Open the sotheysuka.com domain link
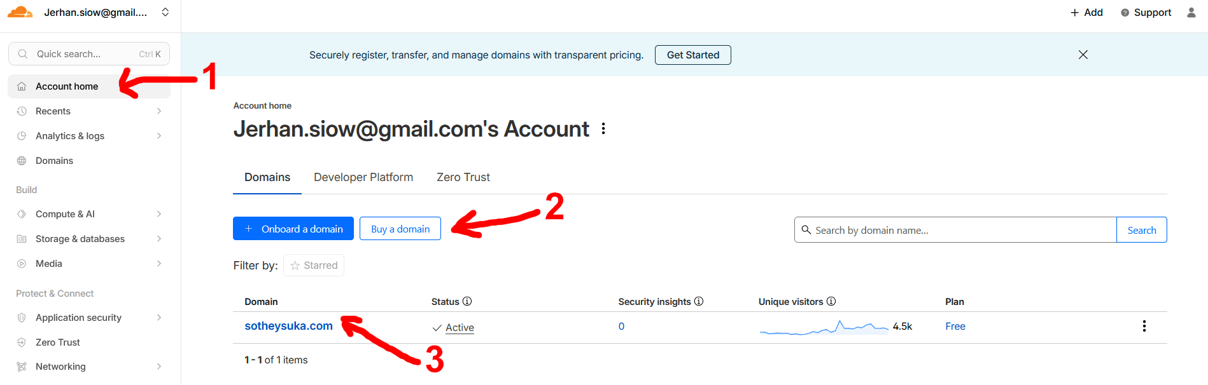 (x=288, y=326)
